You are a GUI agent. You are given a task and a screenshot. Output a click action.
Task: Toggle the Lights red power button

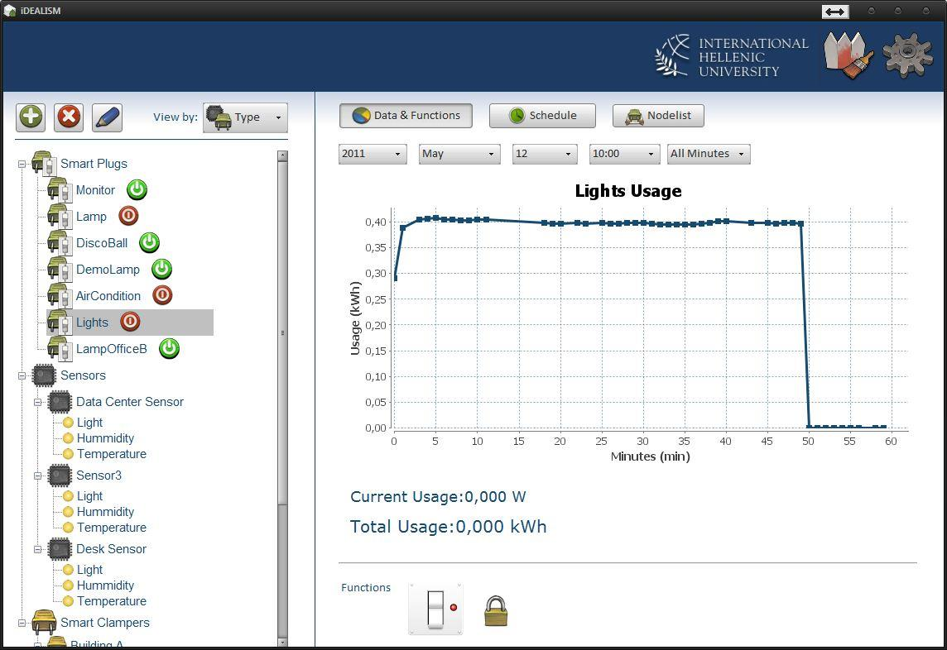[130, 322]
